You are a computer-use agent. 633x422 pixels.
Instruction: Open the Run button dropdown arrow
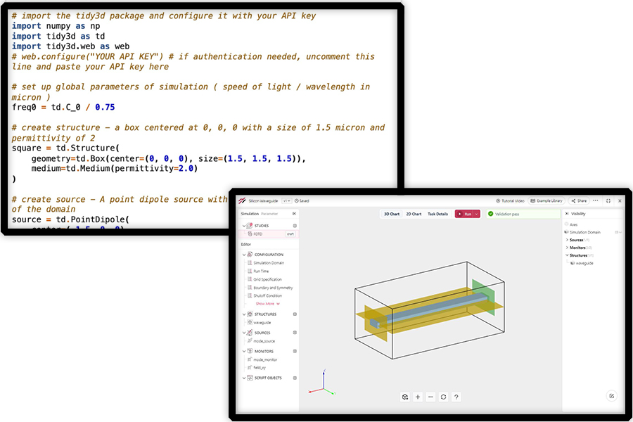point(476,214)
